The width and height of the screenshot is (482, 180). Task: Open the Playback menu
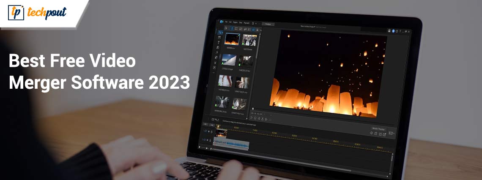pyautogui.click(x=246, y=23)
